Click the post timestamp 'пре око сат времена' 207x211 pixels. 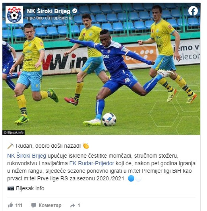pos(50,18)
